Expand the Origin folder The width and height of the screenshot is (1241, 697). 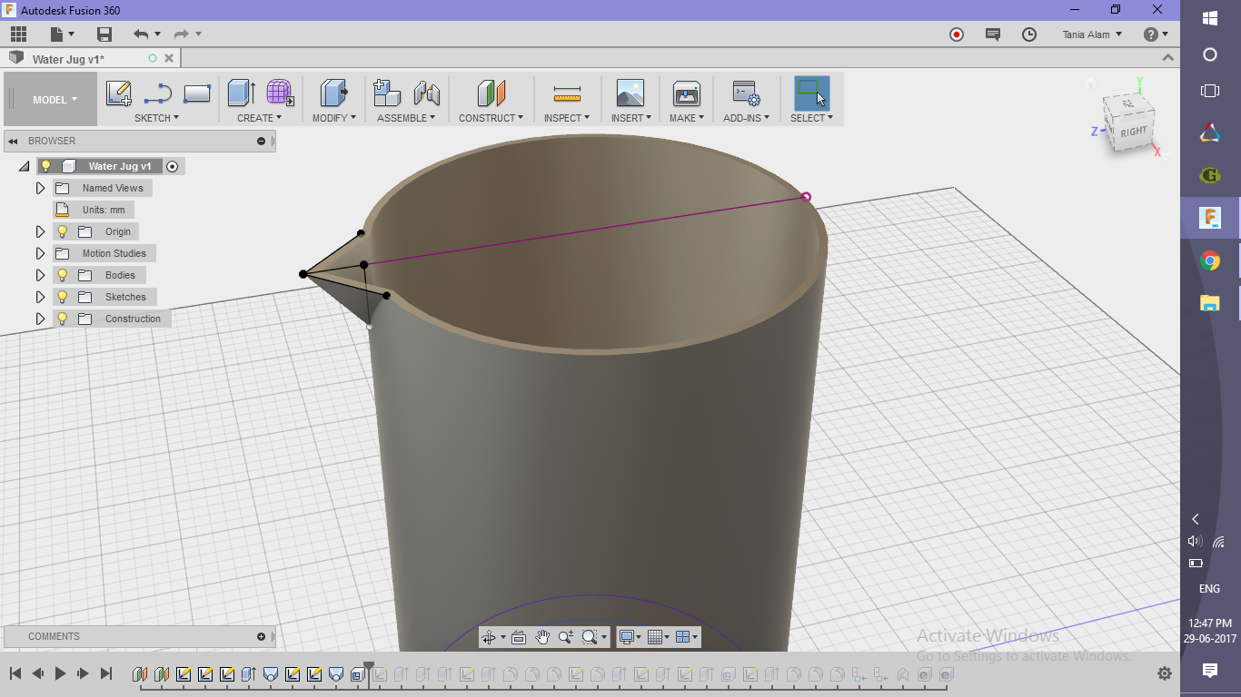point(40,231)
